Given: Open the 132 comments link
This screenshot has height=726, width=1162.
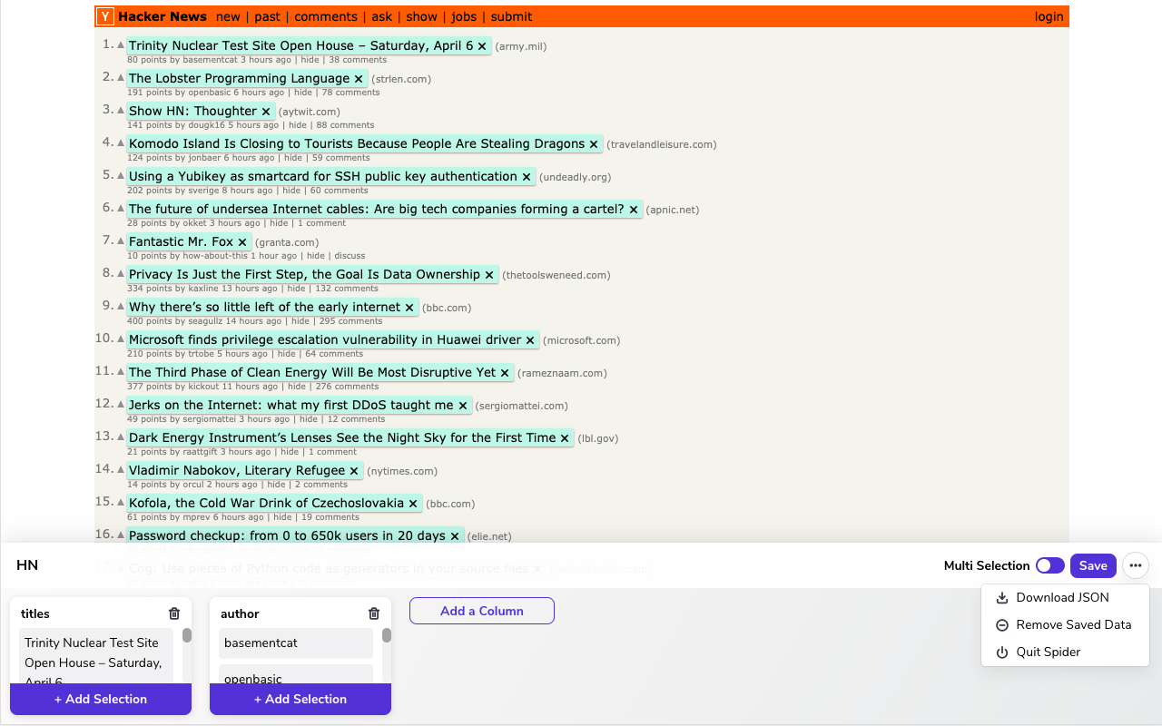Looking at the screenshot, I should tap(346, 289).
